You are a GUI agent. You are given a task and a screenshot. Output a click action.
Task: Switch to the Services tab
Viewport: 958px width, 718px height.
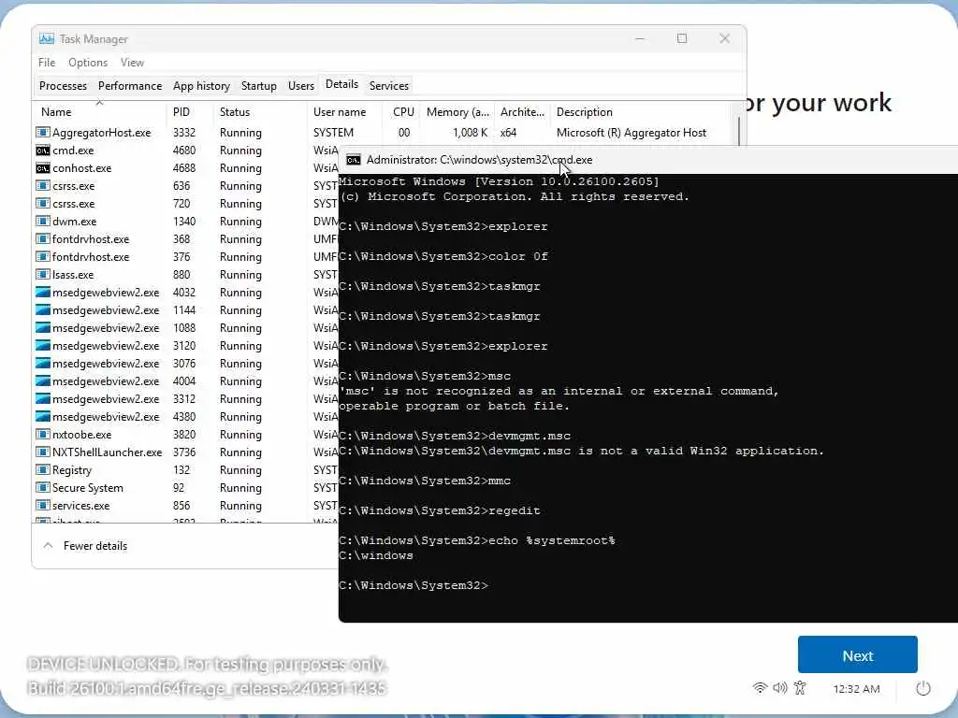click(x=389, y=85)
